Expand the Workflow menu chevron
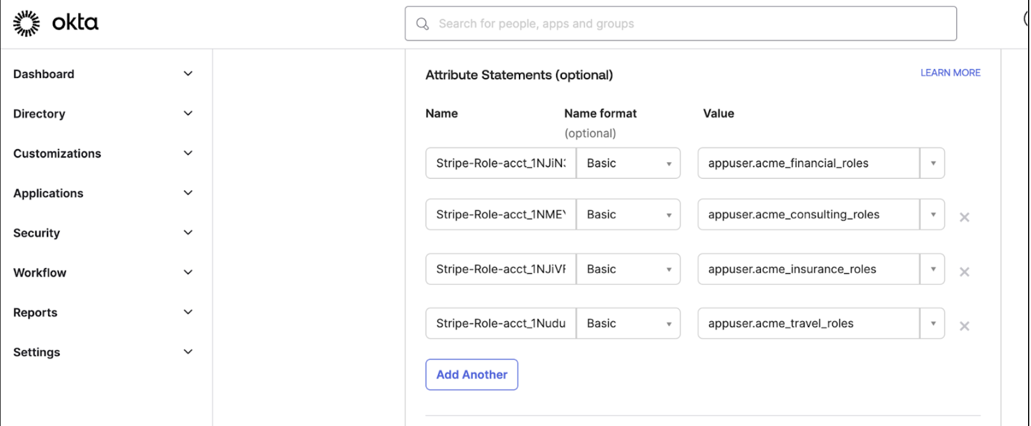Screen dimensions: 1031x426 click(x=188, y=272)
